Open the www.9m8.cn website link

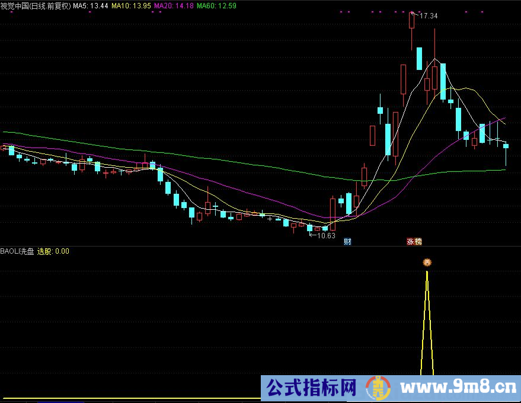pyautogui.click(x=458, y=388)
